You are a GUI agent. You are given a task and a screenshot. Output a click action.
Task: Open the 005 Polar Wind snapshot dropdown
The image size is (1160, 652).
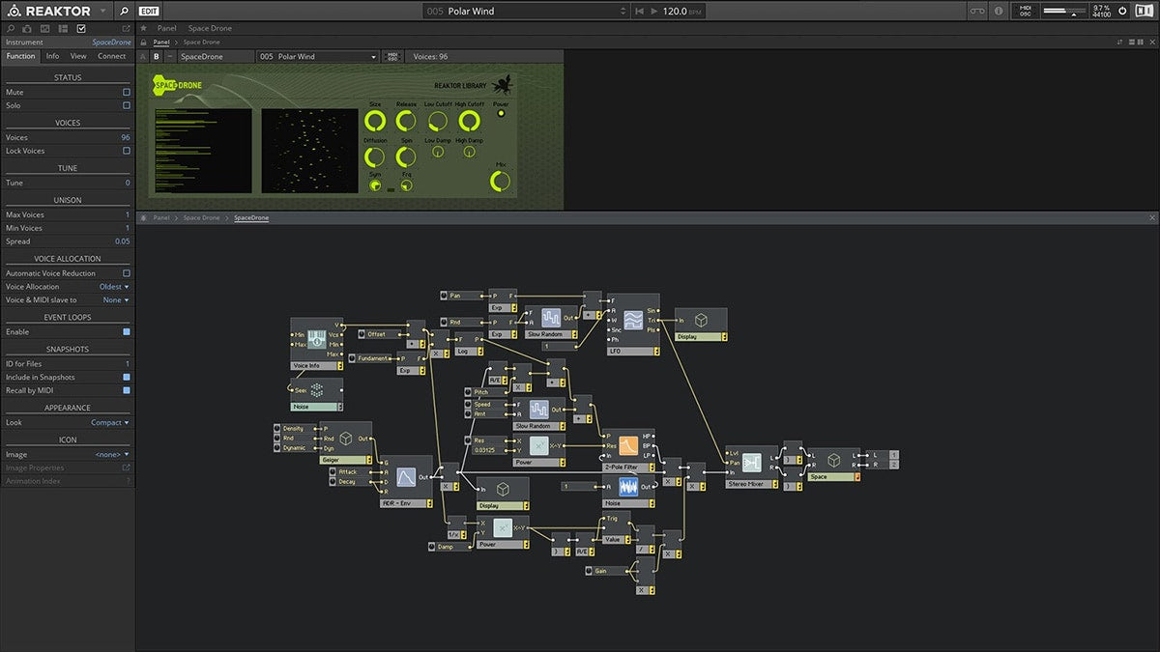point(317,57)
